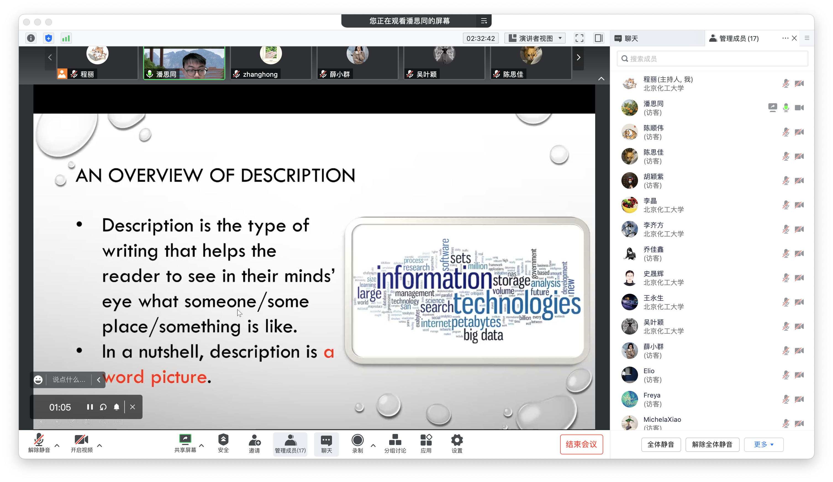The width and height of the screenshot is (833, 482).
Task: Switch to the 管理成员 (17) tab
Action: 739,38
